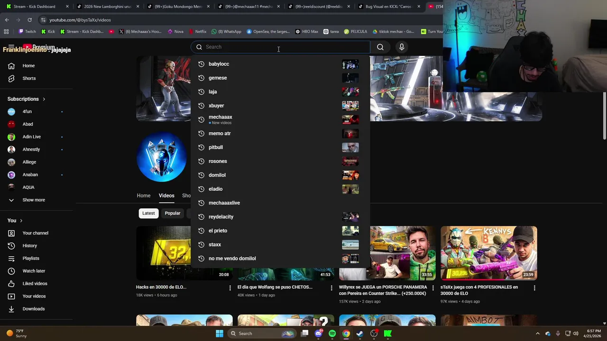The image size is (607, 341).
Task: Choose mechaaax New videos suggestion
Action: coord(280,119)
